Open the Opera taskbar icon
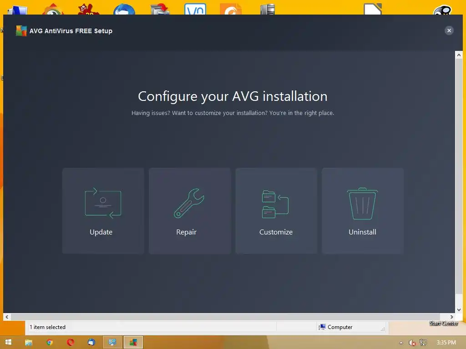Image resolution: width=466 pixels, height=349 pixels. (x=71, y=342)
